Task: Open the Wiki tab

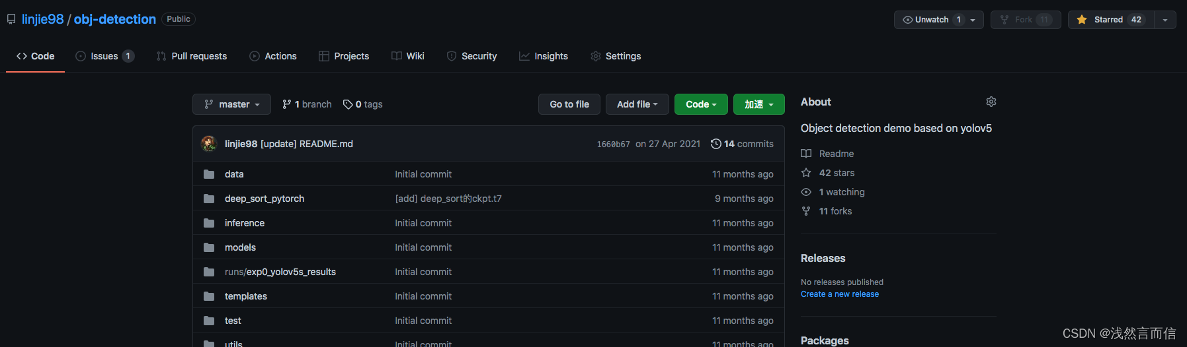Action: pyautogui.click(x=408, y=56)
